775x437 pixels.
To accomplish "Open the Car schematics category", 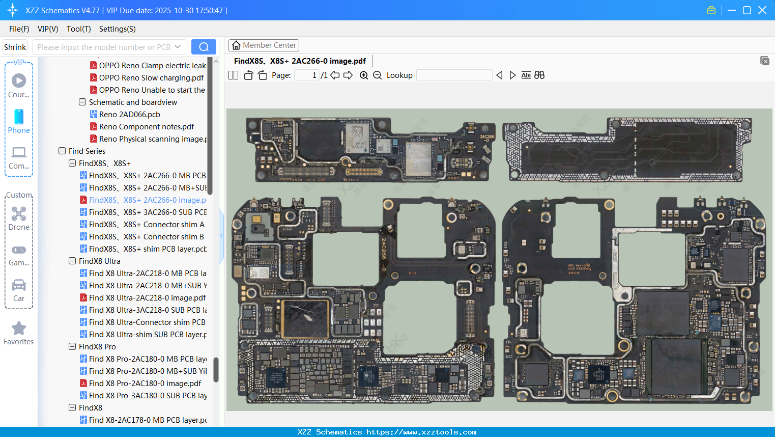I will tap(19, 290).
